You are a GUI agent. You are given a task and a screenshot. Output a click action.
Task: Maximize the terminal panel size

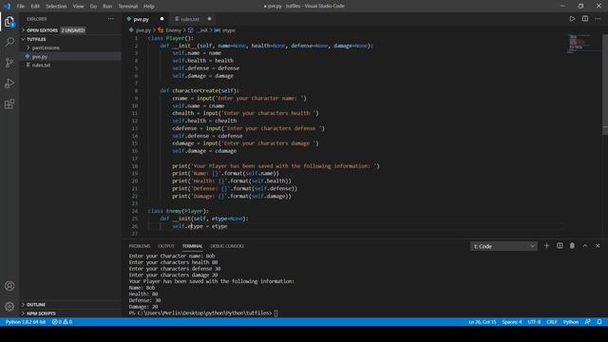click(585, 246)
